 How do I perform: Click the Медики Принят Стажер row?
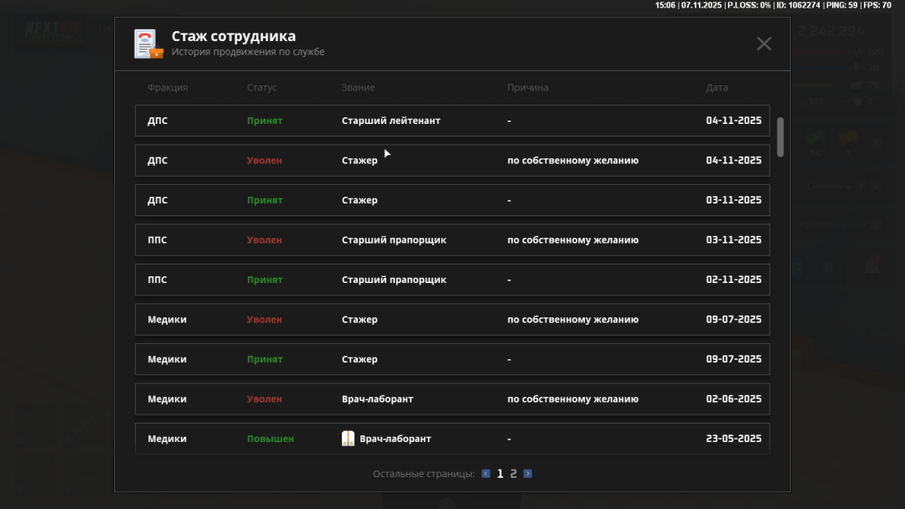(452, 359)
